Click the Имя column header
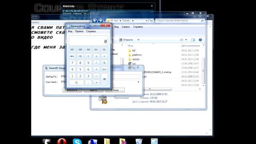Screen dimensions: 256x144 click(130, 46)
